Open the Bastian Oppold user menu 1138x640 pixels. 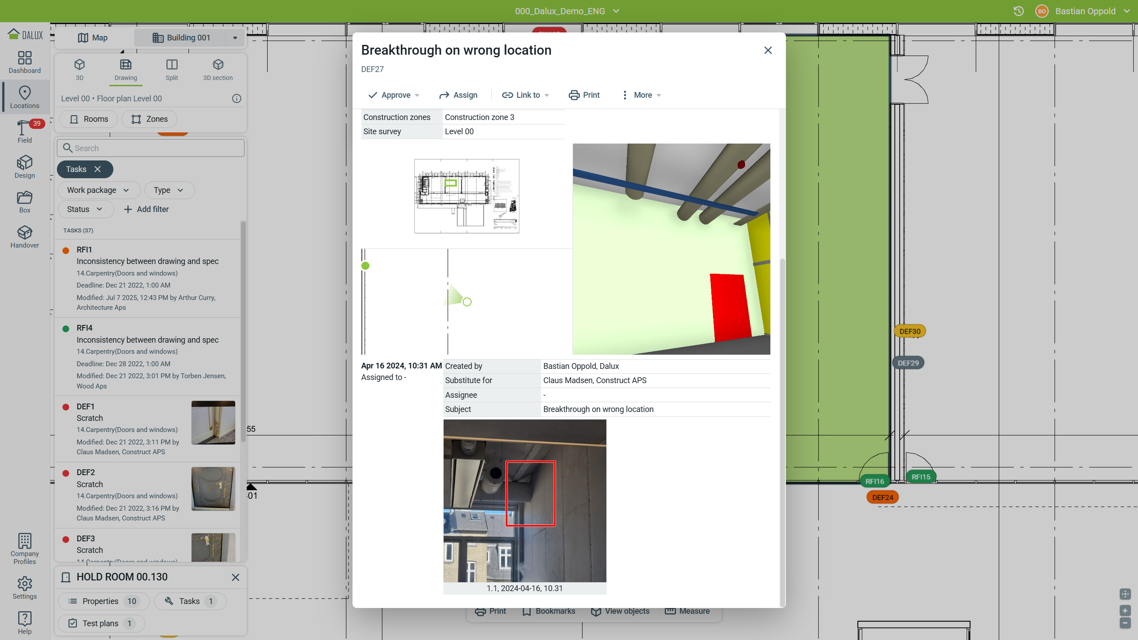coord(1092,11)
